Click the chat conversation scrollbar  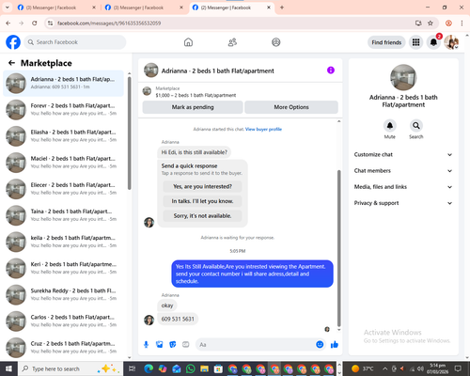pos(338,248)
